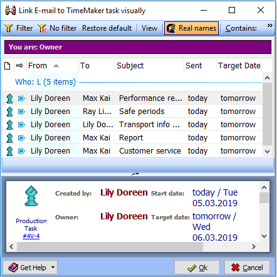
Task: Click pawn icon in Safe periods row
Action: tap(9, 112)
